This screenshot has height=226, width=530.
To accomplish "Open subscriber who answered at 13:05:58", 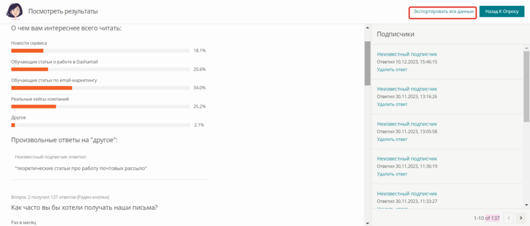I will pos(407,124).
